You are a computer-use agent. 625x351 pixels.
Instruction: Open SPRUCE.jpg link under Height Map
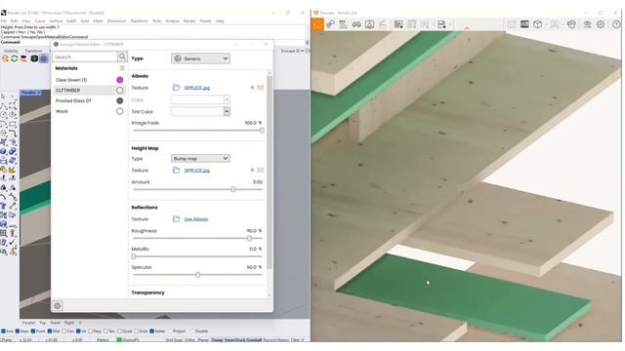(x=197, y=170)
